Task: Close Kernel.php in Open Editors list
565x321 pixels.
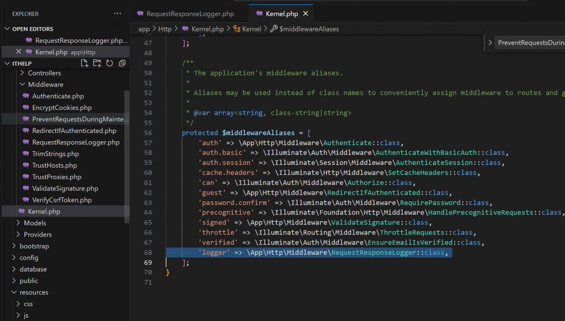Action: coord(19,52)
